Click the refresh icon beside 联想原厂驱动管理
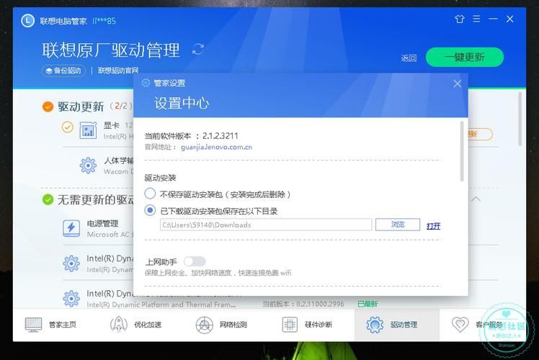This screenshot has height=360, width=539. [198, 49]
